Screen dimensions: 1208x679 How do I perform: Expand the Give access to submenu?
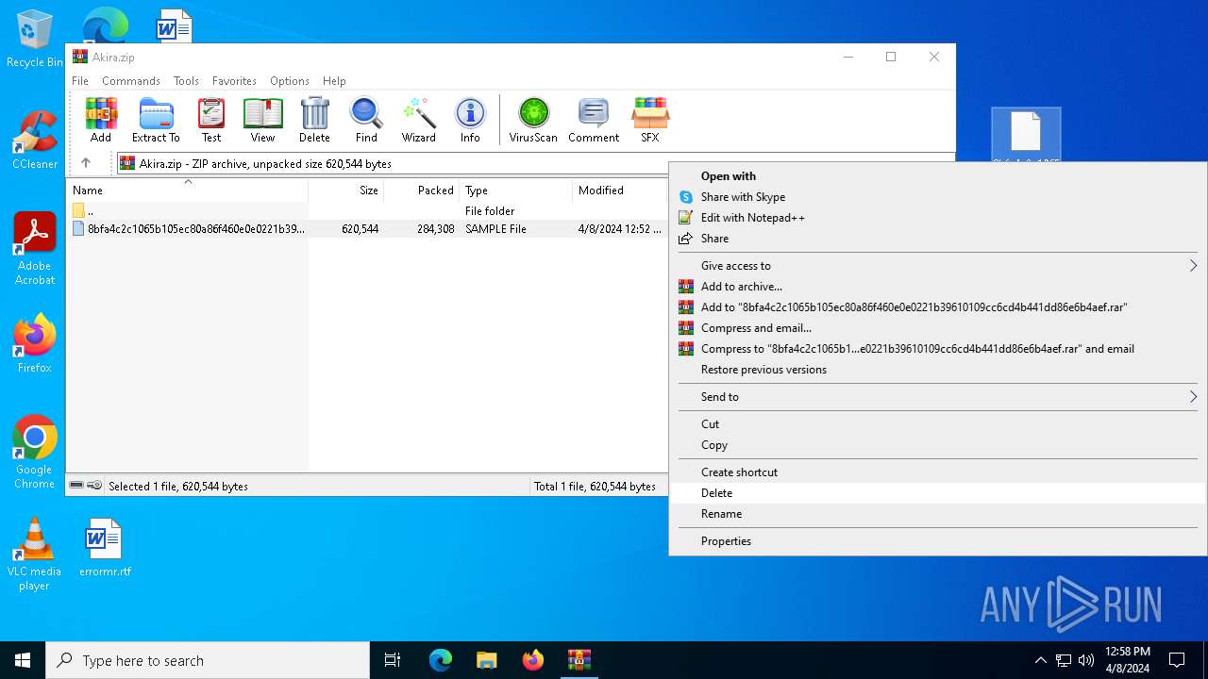pyautogui.click(x=937, y=266)
